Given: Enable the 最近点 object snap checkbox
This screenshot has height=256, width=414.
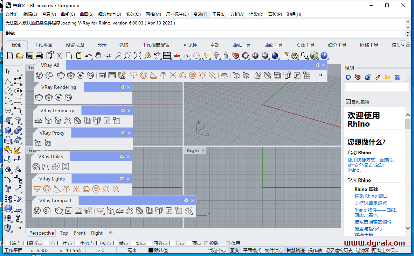Looking at the screenshot, I should pos(25,243).
